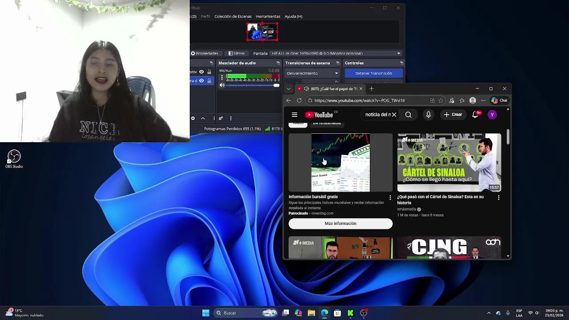The image size is (569, 320).
Task: Start voice search with the microphone icon
Action: [429, 115]
